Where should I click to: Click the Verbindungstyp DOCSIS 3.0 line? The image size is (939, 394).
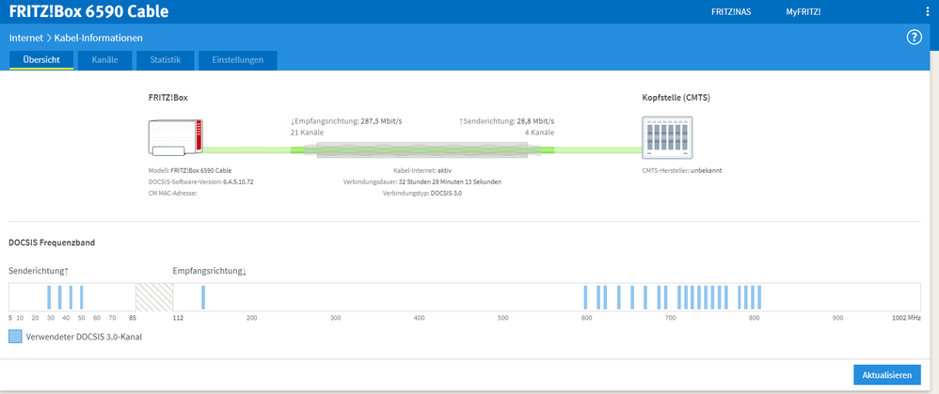coord(422,194)
